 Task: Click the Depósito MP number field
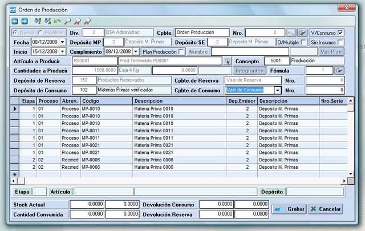pyautogui.click(x=113, y=42)
